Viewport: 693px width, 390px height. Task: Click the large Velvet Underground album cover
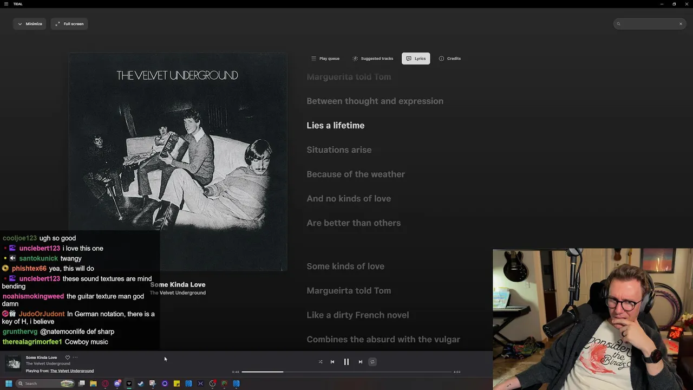(178, 161)
